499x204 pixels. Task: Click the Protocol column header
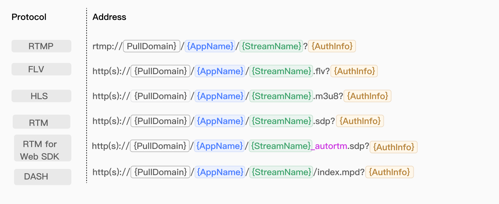click(29, 17)
